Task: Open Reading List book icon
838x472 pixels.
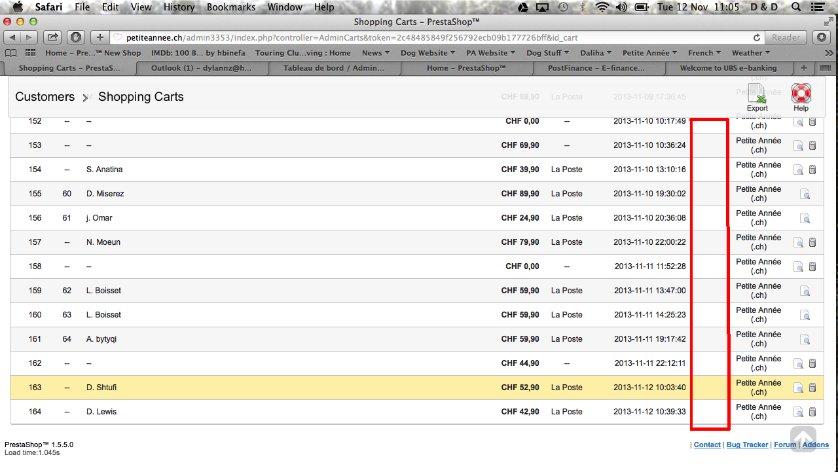Action: point(11,53)
